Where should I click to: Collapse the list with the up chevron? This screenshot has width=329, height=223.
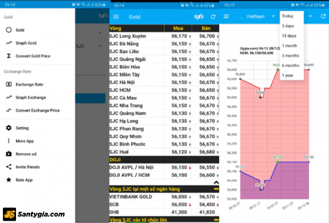click(x=216, y=182)
